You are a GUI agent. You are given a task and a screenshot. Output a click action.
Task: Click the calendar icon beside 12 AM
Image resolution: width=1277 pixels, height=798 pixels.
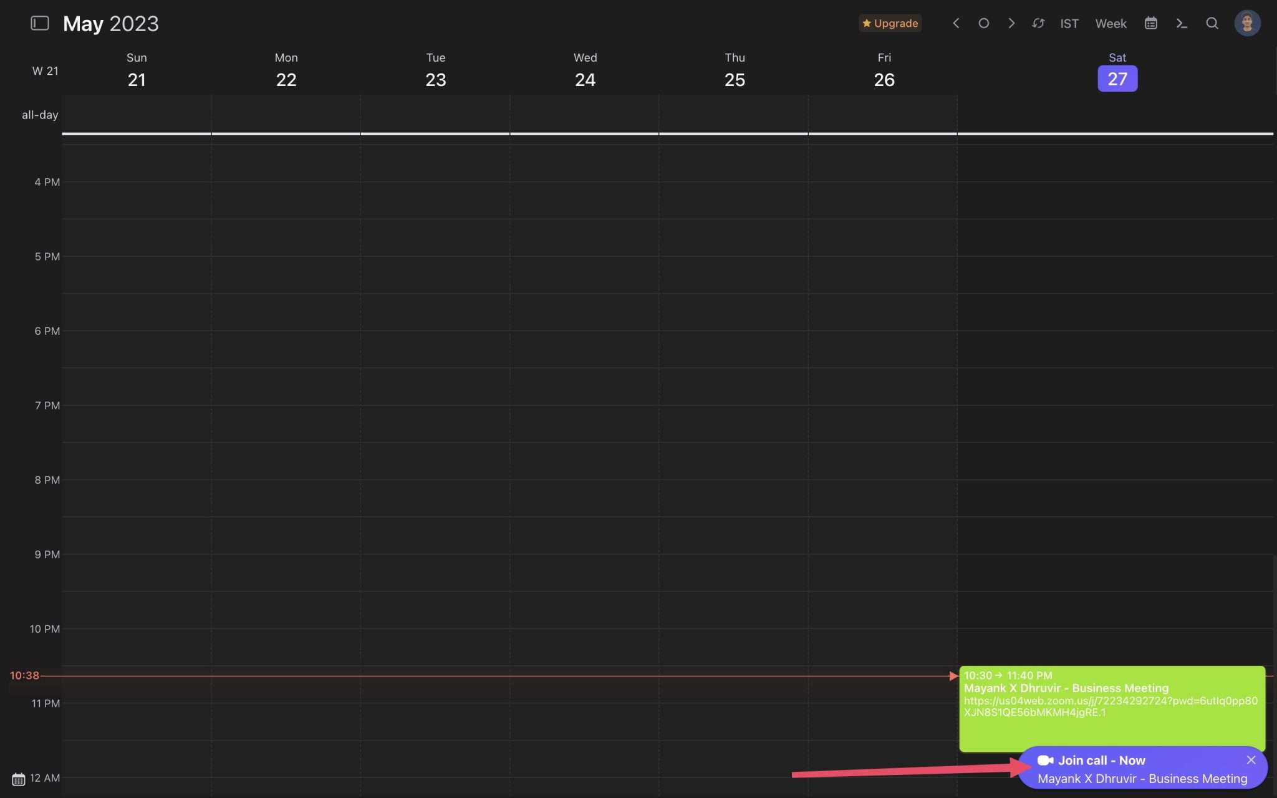tap(17, 778)
